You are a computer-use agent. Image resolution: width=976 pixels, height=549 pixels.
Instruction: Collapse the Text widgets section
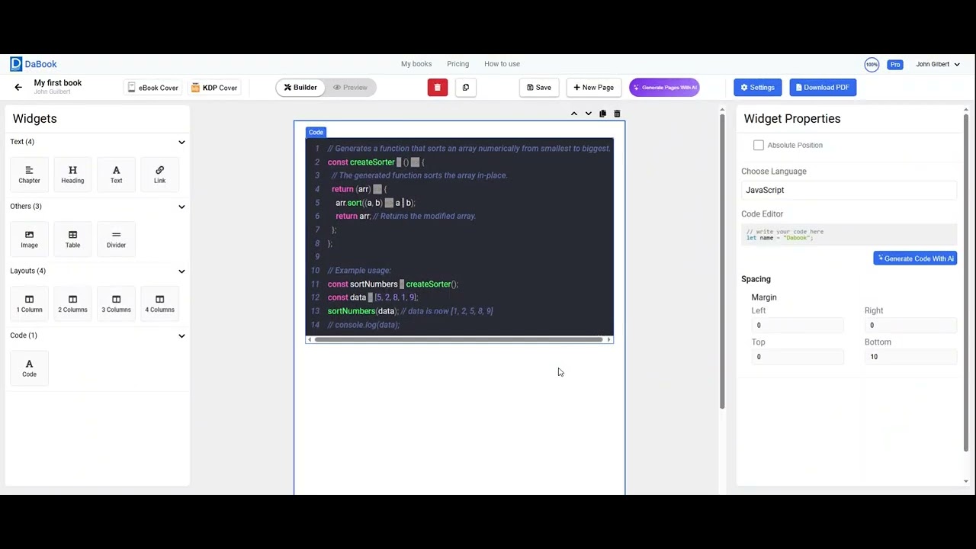(181, 142)
